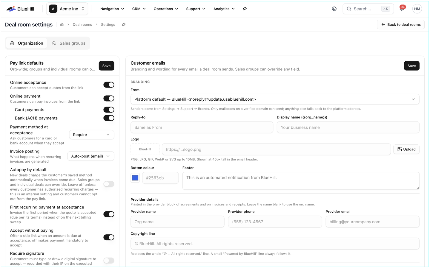Open Deal rooms breadcrumb link
Viewport: 430px width, 268px height.
tap(82, 24)
